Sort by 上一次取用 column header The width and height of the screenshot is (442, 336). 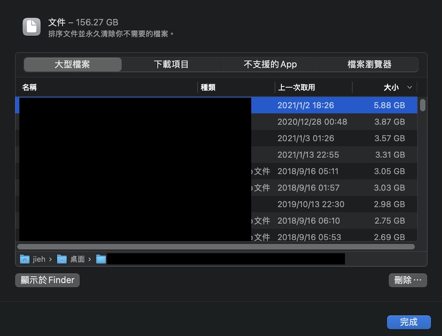297,88
